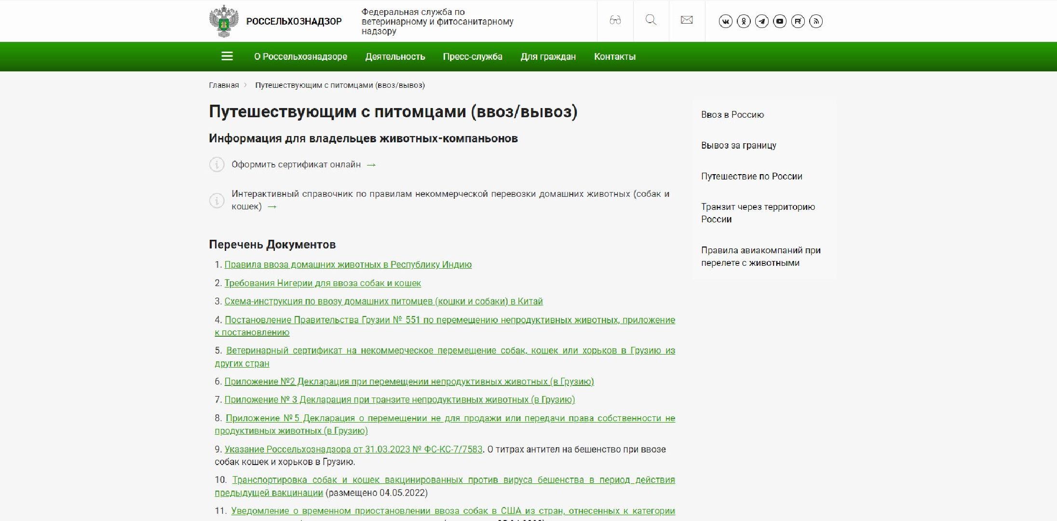Open the 'О Россельхознадзоре' menu
The width and height of the screenshot is (1057, 521).
point(300,56)
